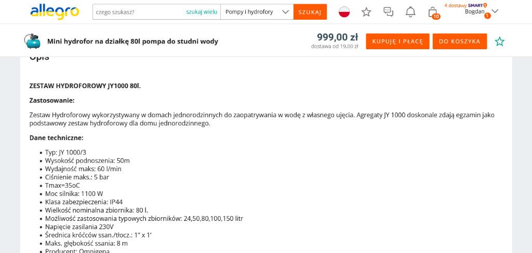
Task: Open language selection via Polish flag
Action: pos(344,12)
